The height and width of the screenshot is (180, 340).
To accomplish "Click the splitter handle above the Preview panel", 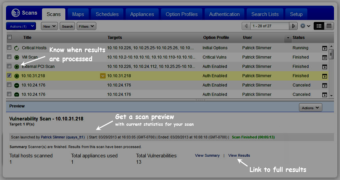I will [x=200, y=100].
